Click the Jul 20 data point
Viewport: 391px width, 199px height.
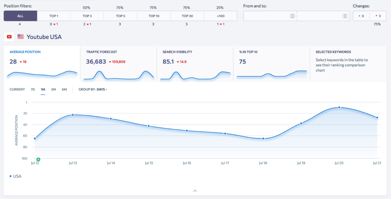coord(339,107)
